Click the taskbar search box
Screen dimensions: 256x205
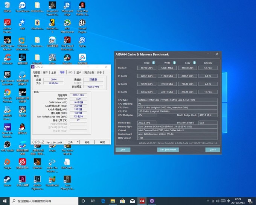tap(44, 201)
